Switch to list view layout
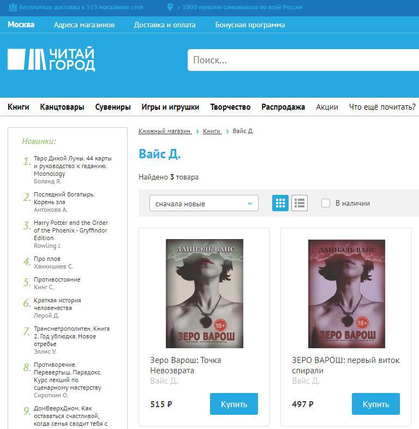Viewport: 419px width, 429px height. 299,203
